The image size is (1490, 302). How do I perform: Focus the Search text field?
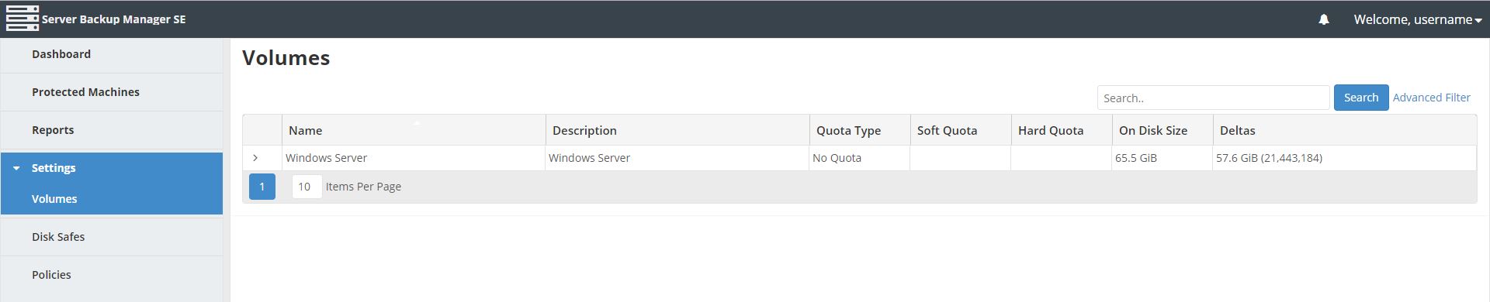click(1213, 98)
